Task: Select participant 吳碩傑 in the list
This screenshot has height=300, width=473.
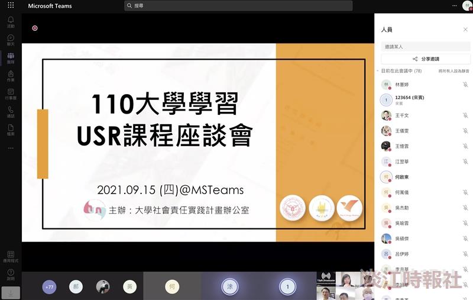Action: pos(425,238)
